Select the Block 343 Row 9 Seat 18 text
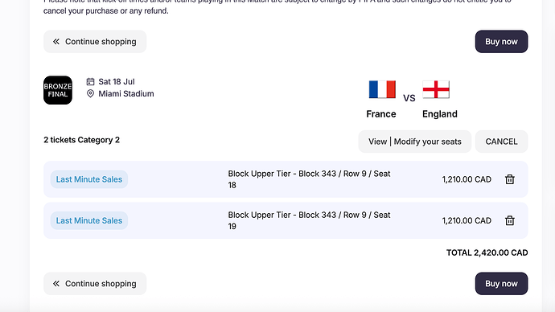This screenshot has width=555, height=312. click(309, 179)
